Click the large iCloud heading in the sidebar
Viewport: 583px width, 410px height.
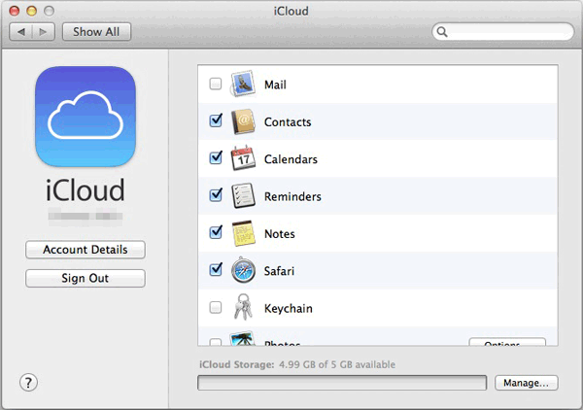(86, 190)
